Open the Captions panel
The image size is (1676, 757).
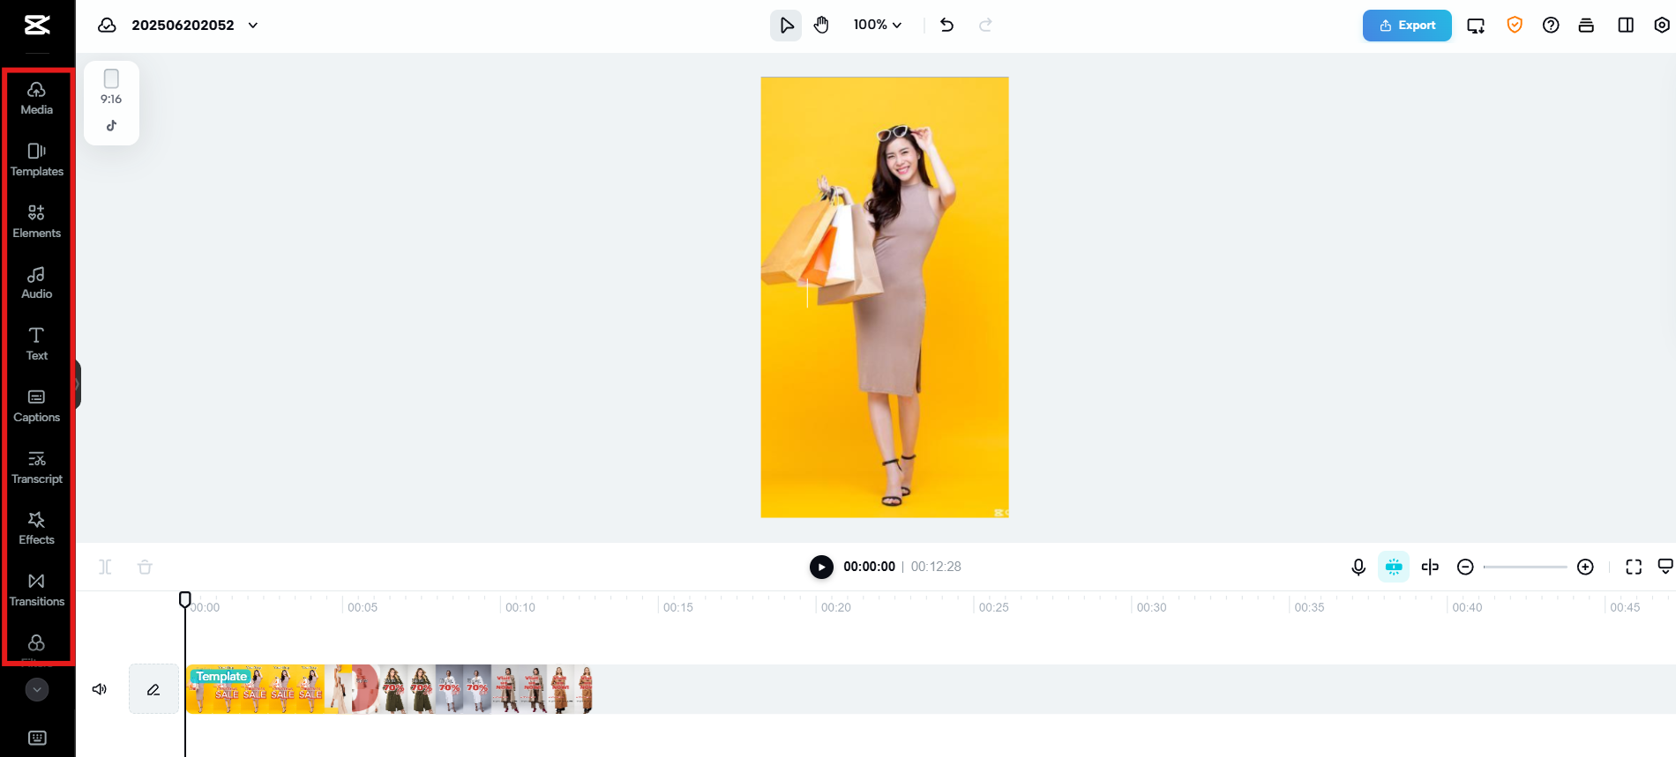[37, 405]
